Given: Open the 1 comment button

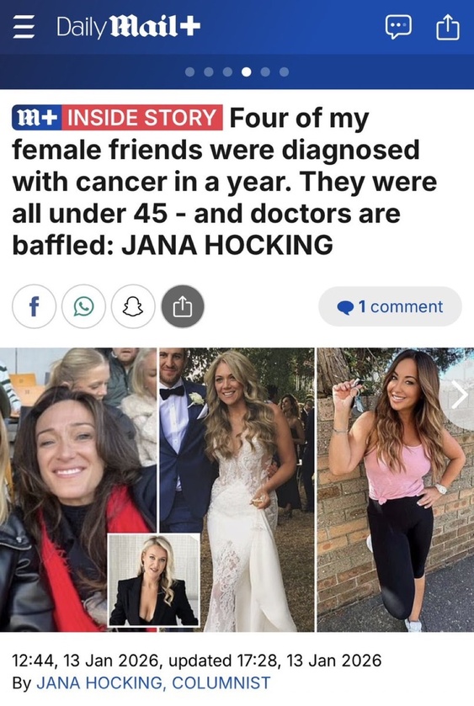Looking at the screenshot, I should point(390,306).
